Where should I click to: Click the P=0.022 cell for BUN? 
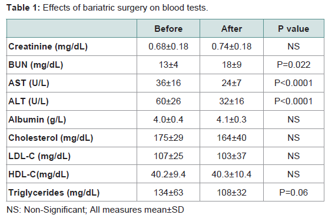pos(294,65)
